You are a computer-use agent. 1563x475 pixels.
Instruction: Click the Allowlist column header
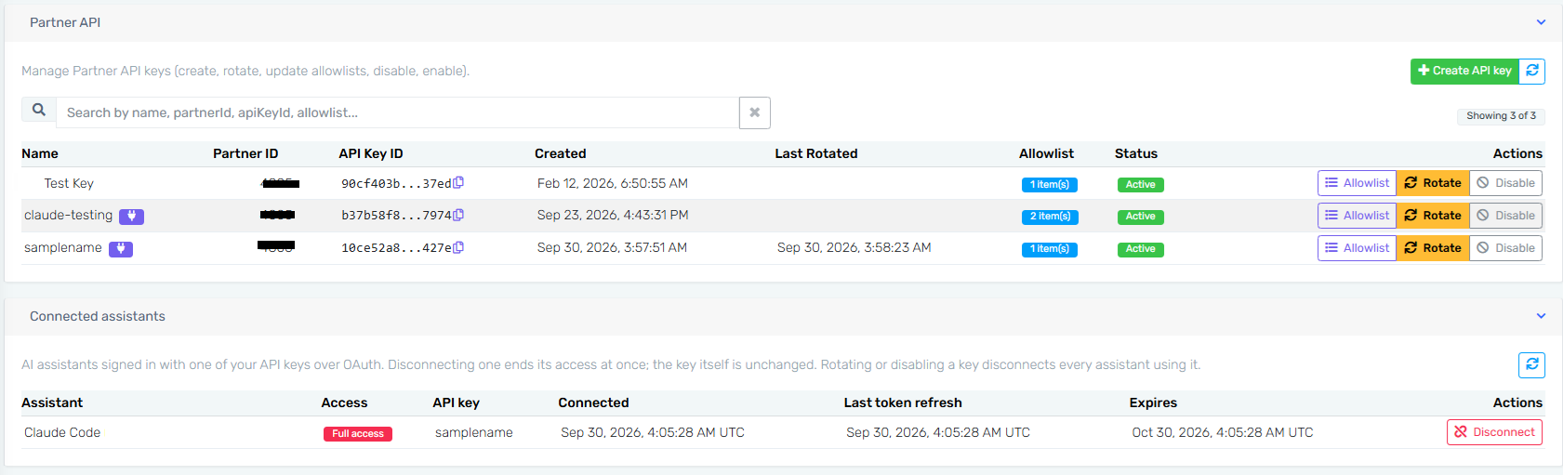(1046, 153)
